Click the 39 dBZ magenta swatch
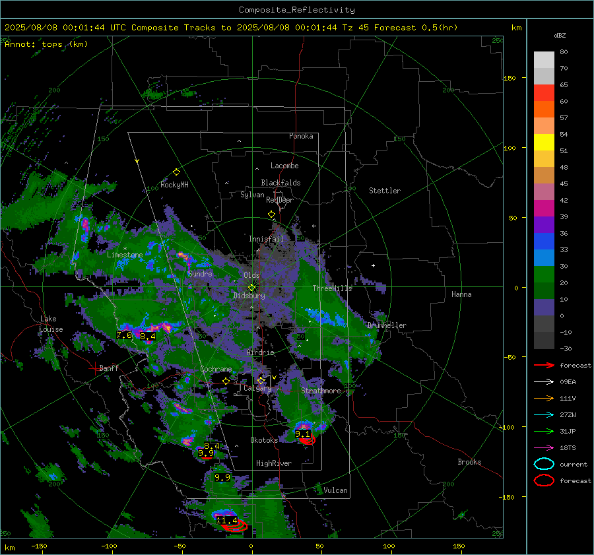The width and height of the screenshot is (594, 555). (x=544, y=208)
